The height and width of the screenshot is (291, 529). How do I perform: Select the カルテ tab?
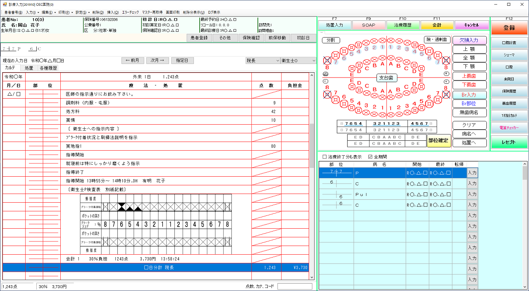(10, 68)
